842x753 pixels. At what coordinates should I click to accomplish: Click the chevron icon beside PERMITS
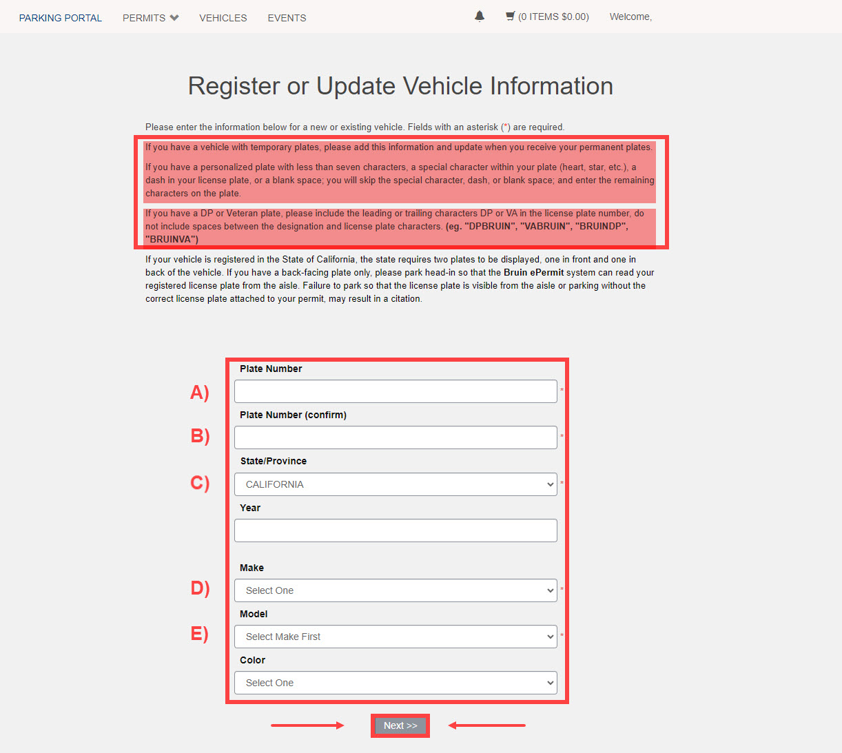[174, 18]
